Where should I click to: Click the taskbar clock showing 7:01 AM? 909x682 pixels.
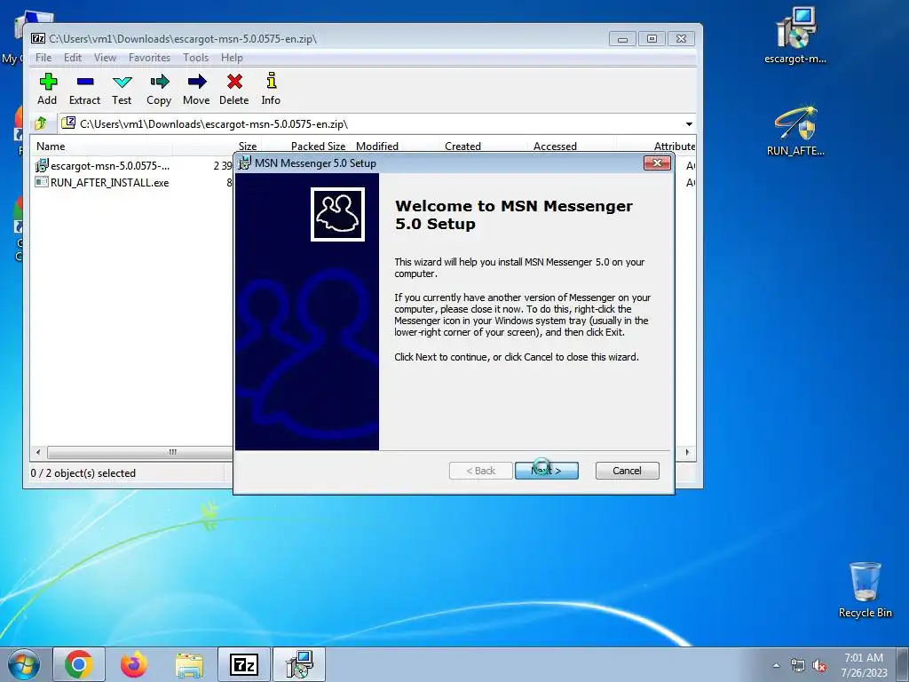pyautogui.click(x=864, y=664)
